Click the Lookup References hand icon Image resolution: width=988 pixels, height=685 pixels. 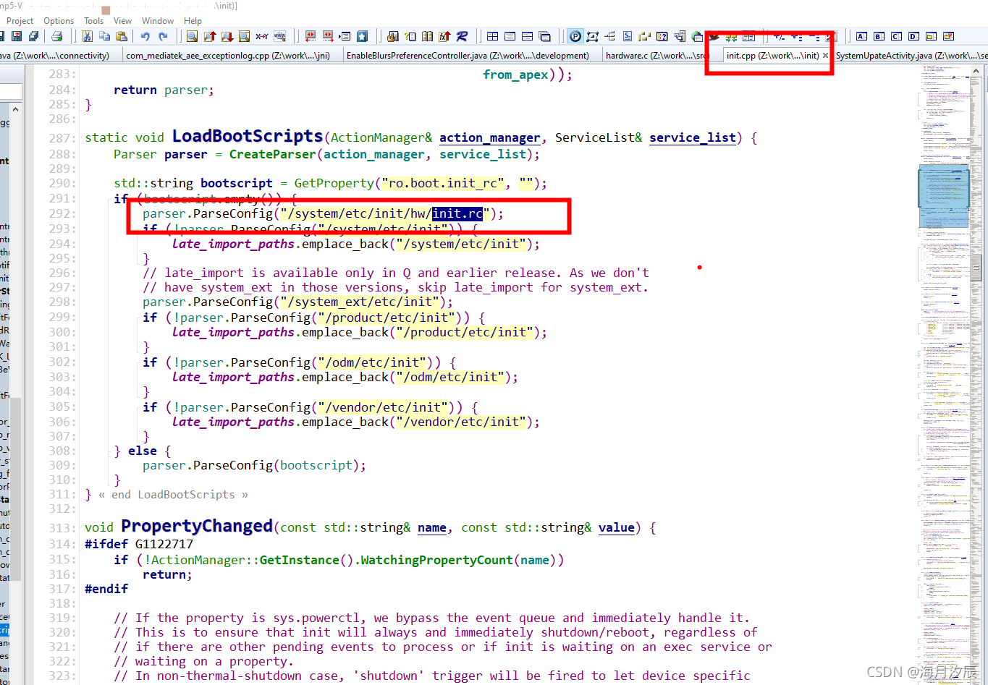393,36
